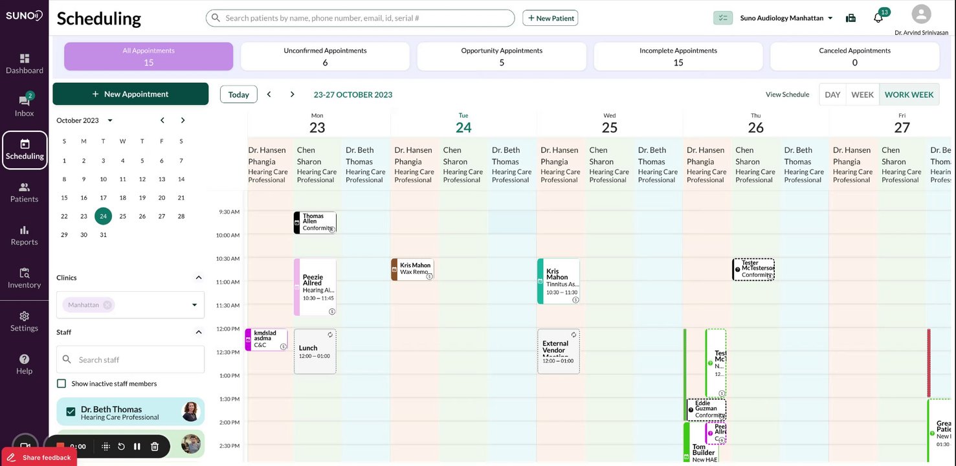The height and width of the screenshot is (466, 956).
Task: Open the Settings gear in sidebar
Action: click(25, 320)
